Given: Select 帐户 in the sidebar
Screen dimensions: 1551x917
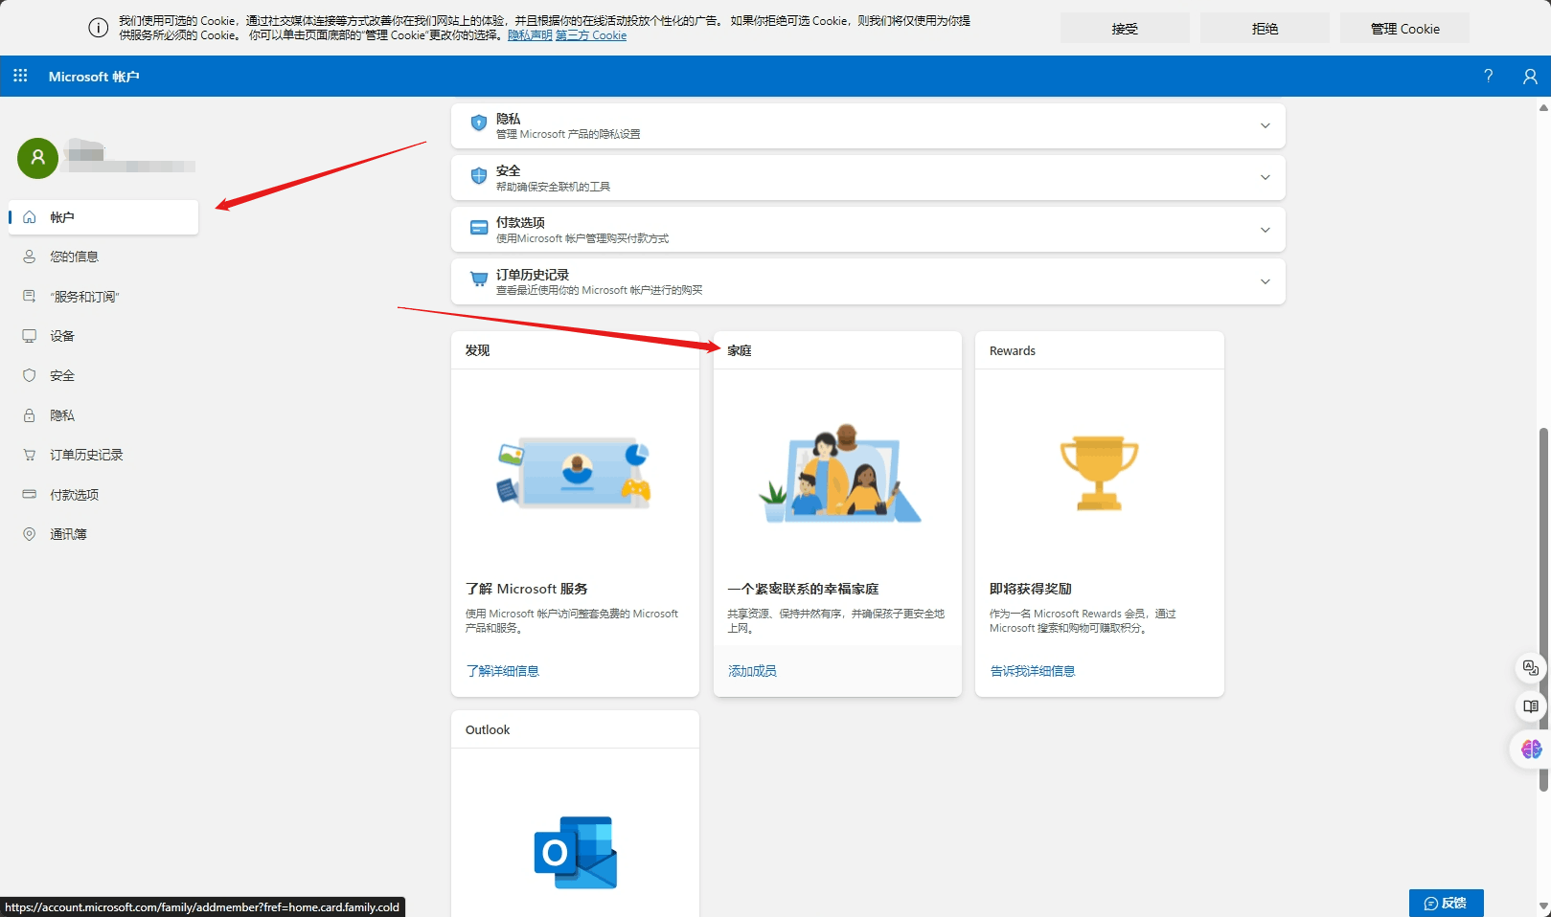Looking at the screenshot, I should point(103,217).
